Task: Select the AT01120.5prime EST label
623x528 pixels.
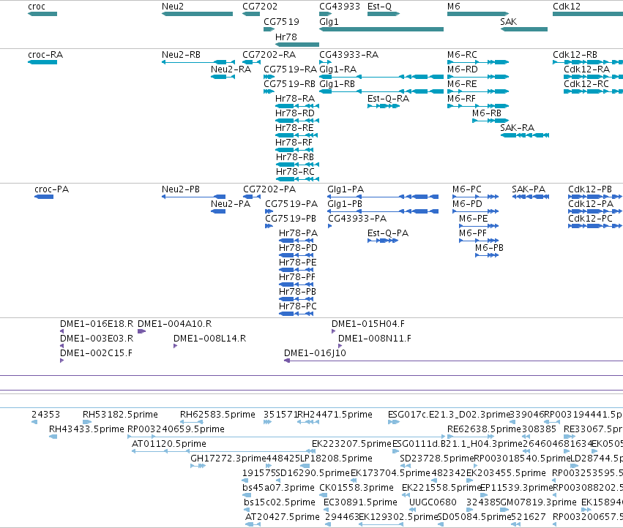Action: (169, 444)
